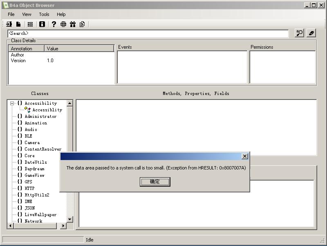
Task: Click the list view toolbar icon
Action: click(30, 25)
